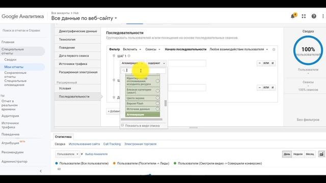This screenshot has height=183, width=326.
Task: Select the Последовательности section
Action: coord(77,97)
